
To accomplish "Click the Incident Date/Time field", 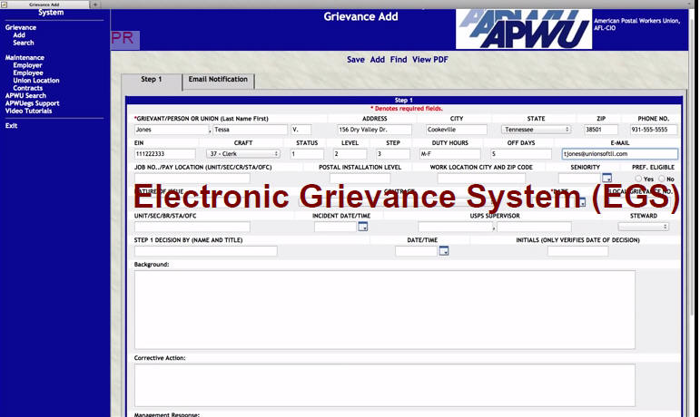I will pyautogui.click(x=335, y=228).
